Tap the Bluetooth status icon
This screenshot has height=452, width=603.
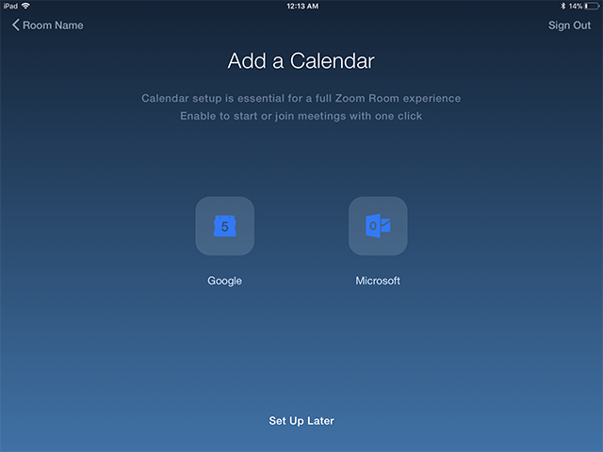[x=562, y=6]
